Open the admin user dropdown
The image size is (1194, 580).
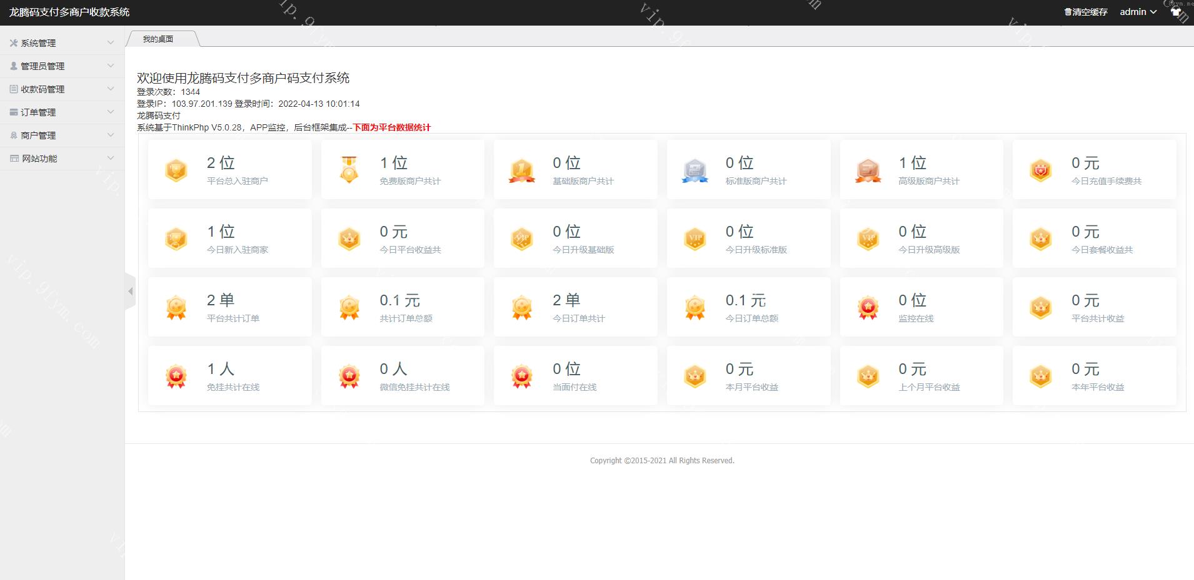(x=1137, y=12)
